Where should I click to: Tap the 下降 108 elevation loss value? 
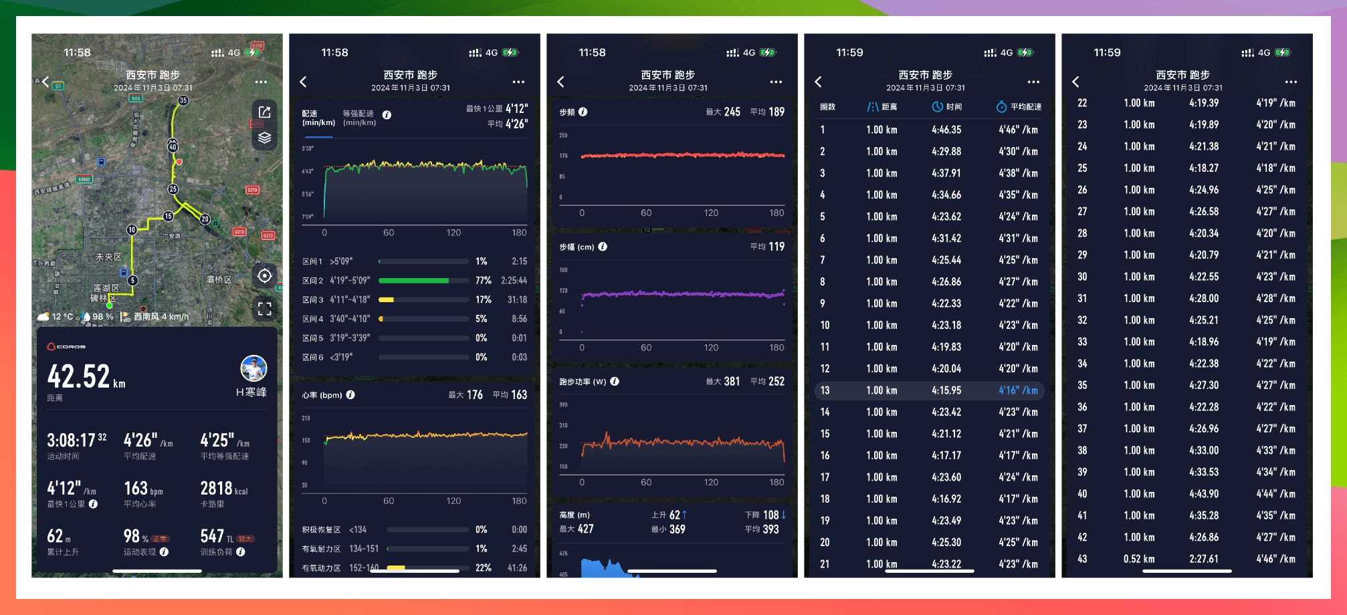point(765,515)
